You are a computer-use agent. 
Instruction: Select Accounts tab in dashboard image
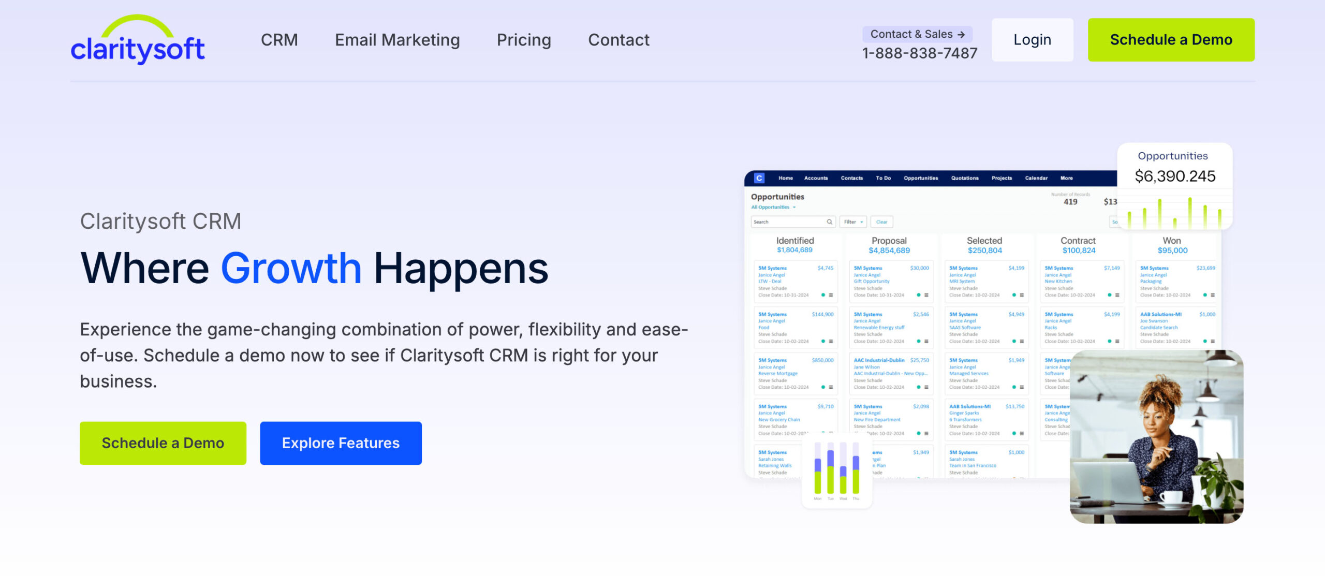[x=816, y=178]
